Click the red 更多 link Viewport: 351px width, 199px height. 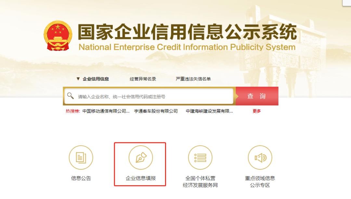click(x=256, y=111)
